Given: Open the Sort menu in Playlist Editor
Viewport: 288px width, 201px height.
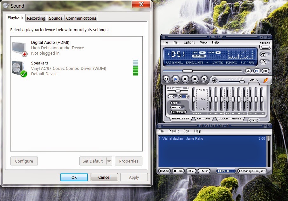Looking at the screenshot, I should tap(186, 131).
